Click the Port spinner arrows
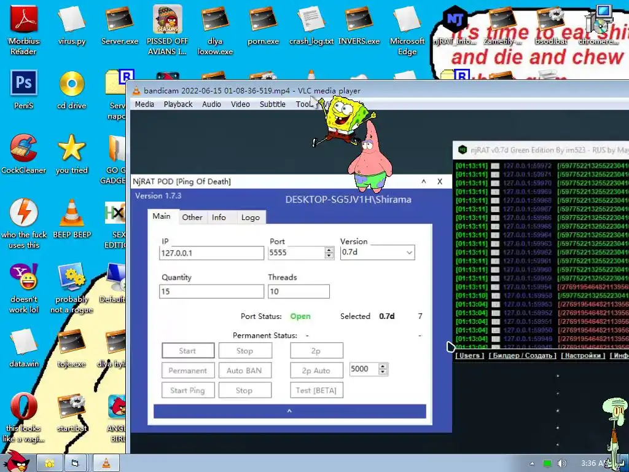This screenshot has width=629, height=472. pos(329,253)
